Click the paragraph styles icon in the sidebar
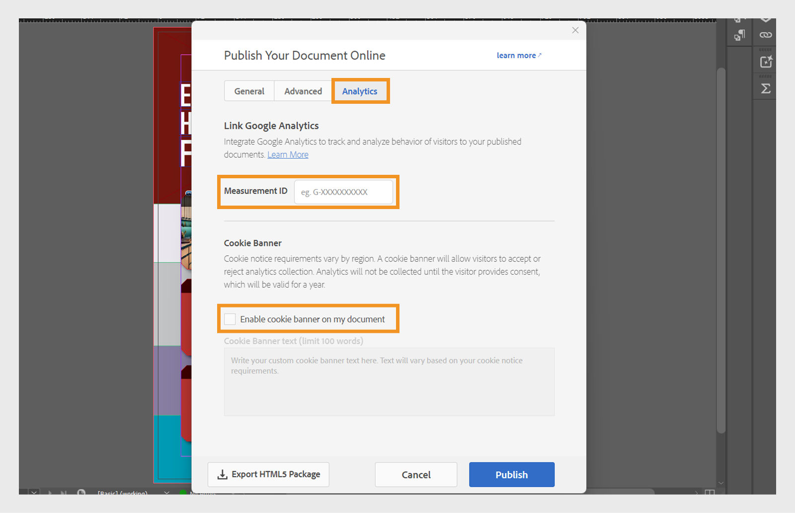This screenshot has height=513, width=795. click(x=741, y=35)
